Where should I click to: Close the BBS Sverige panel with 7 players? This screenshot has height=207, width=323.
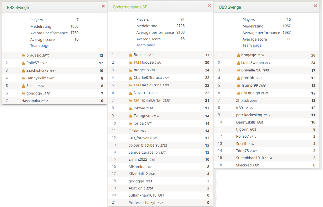[103, 6]
